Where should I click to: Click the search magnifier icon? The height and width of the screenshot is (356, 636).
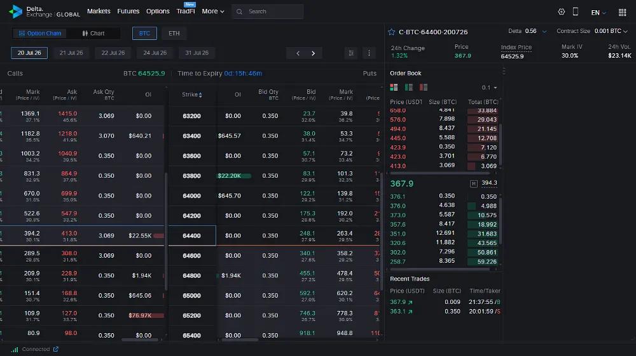coord(239,11)
